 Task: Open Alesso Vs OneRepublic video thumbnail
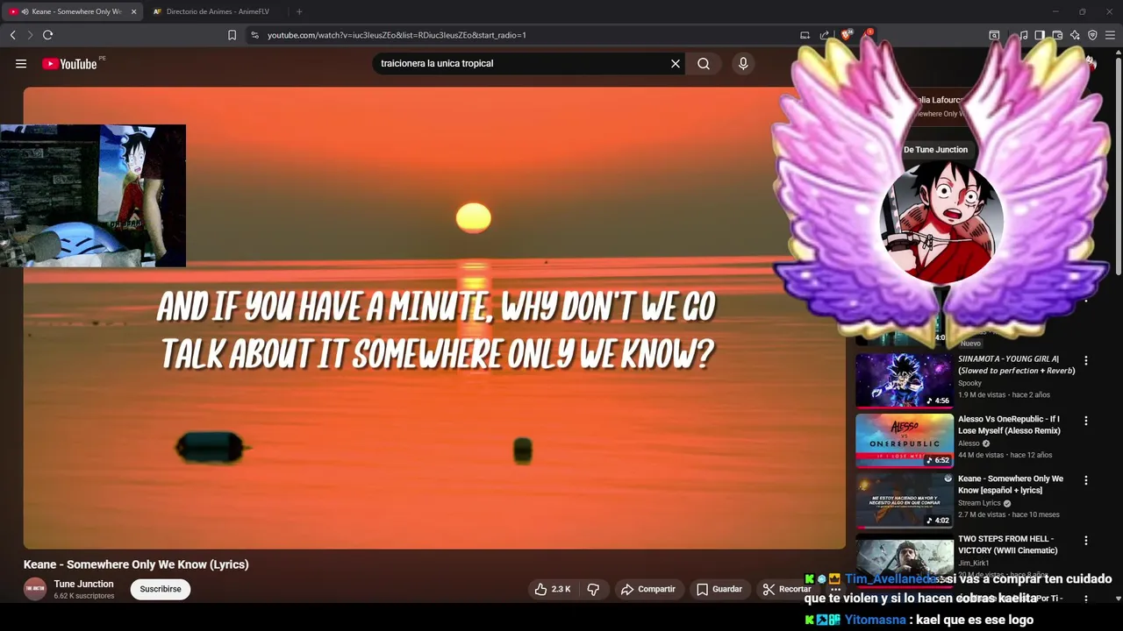tap(905, 441)
